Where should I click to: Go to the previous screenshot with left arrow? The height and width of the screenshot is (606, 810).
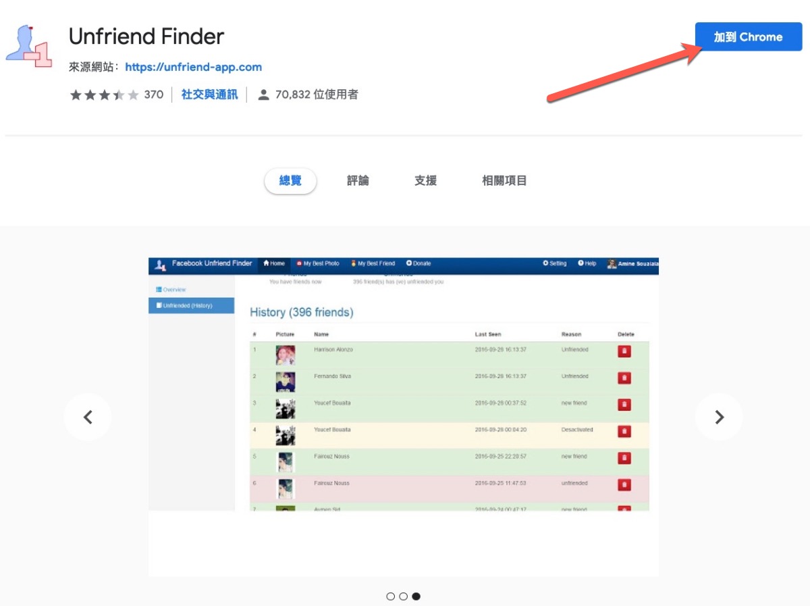(88, 417)
